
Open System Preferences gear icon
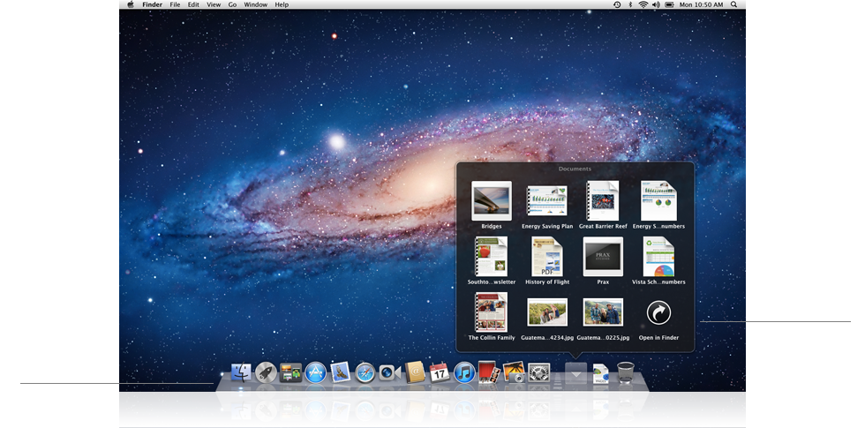coord(538,373)
